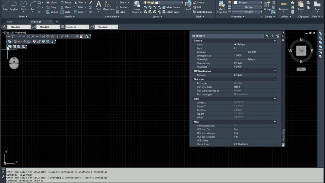Select Endpoint object snap in floating toolbar
The width and height of the screenshot is (325, 183).
(x=19, y=36)
